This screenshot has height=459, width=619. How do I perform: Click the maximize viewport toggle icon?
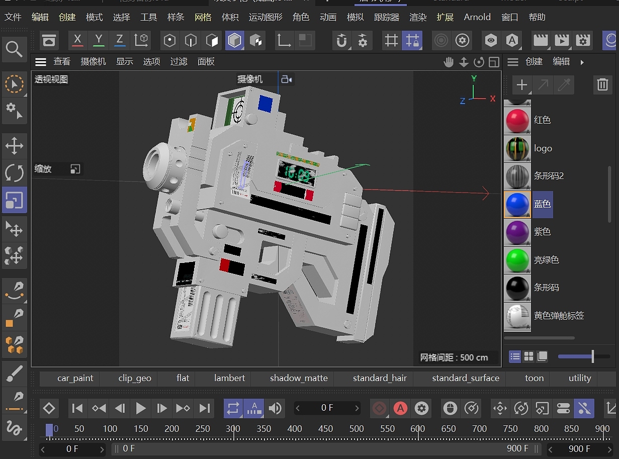494,62
